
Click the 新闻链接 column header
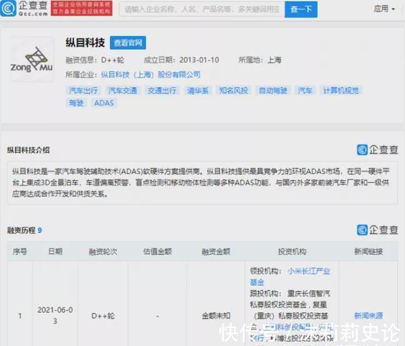click(x=368, y=251)
